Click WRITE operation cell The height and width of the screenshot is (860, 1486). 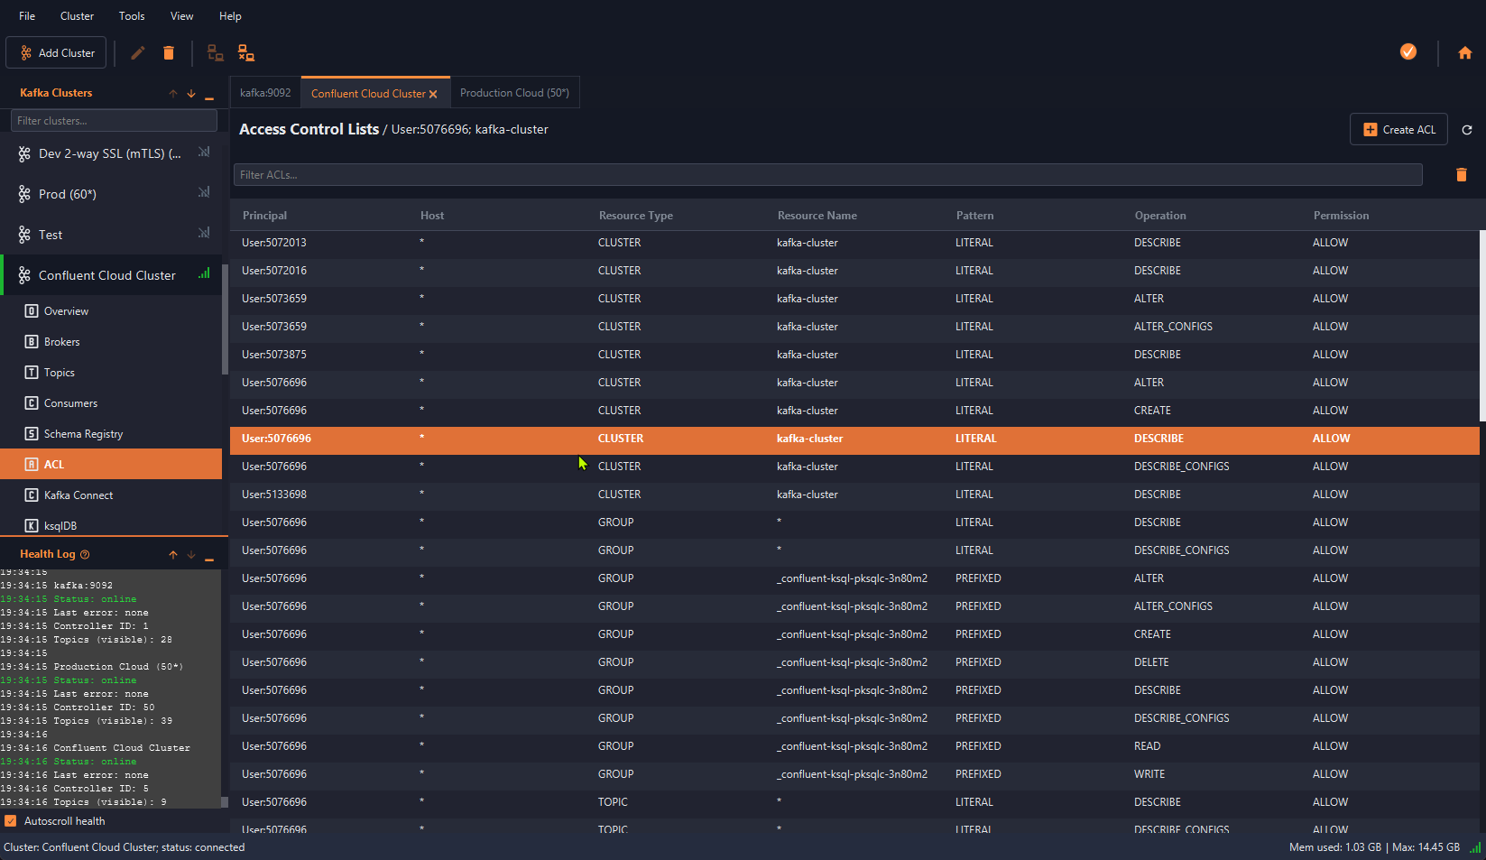(x=1149, y=774)
